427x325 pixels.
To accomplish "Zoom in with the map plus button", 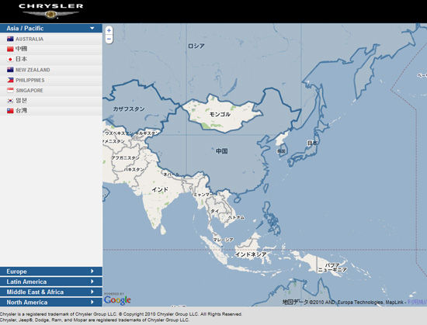I will coord(109,30).
